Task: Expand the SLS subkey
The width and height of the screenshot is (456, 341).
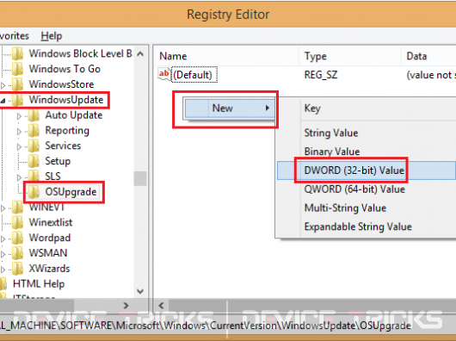Action: click(19, 177)
